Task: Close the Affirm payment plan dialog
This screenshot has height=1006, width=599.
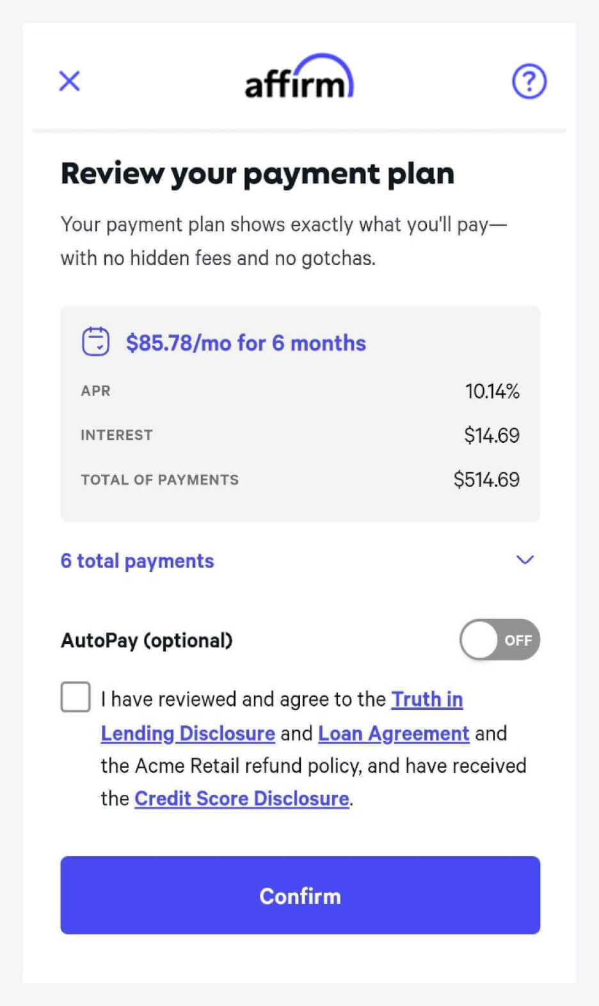Action: coord(69,81)
